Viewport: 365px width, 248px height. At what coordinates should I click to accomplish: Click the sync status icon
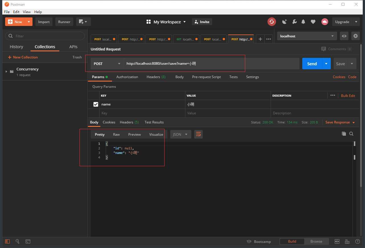tap(272, 22)
